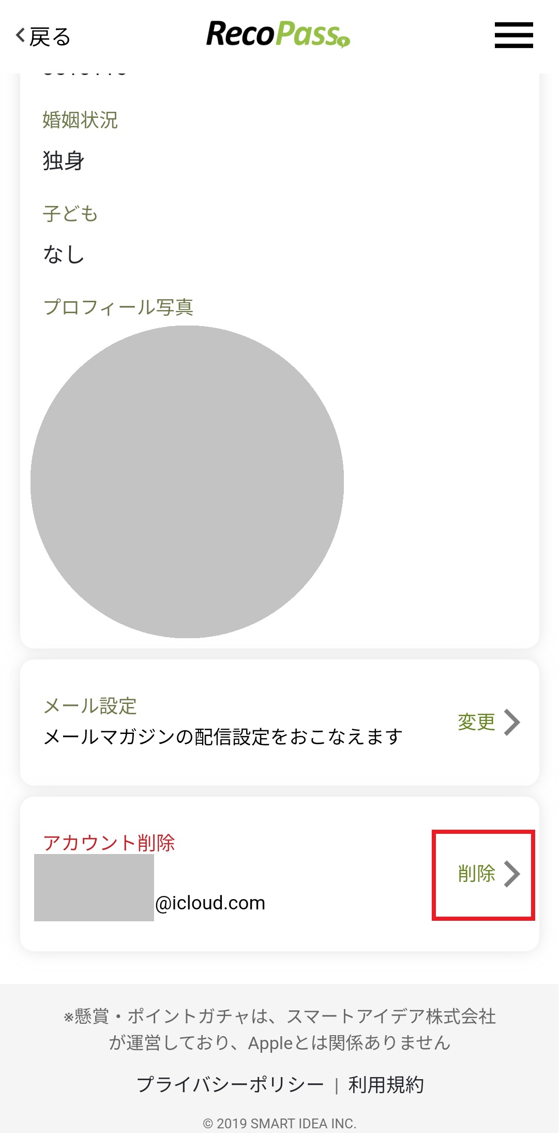Open the プライバシーポリシー link
This screenshot has width=560, height=1133.
point(230,1084)
